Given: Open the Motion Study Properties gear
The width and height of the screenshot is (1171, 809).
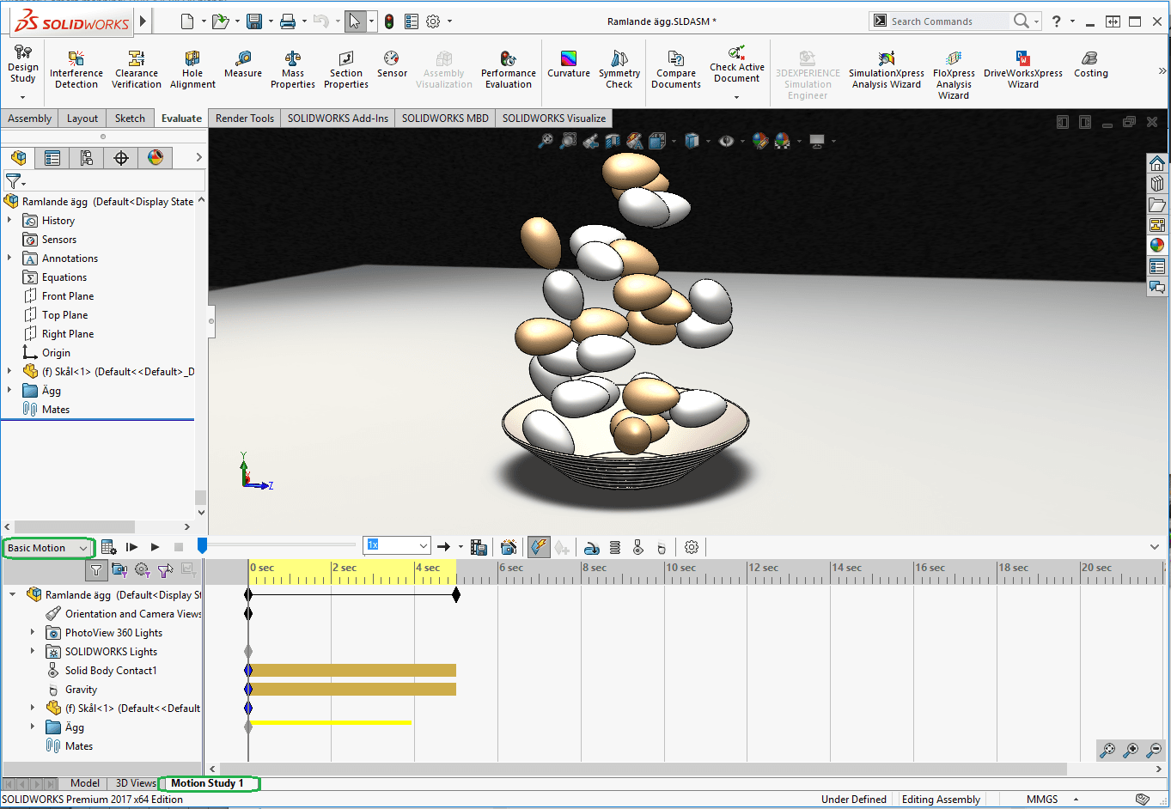Looking at the screenshot, I should coord(692,547).
